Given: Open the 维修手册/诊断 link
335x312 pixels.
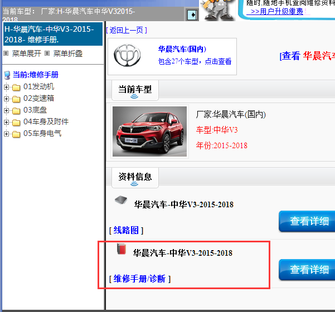Looking at the screenshot, I should click(x=140, y=279).
